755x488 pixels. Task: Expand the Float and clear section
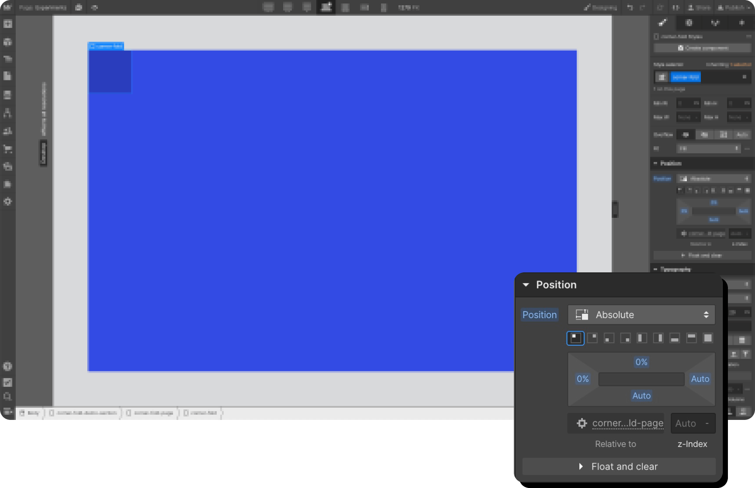click(x=618, y=466)
